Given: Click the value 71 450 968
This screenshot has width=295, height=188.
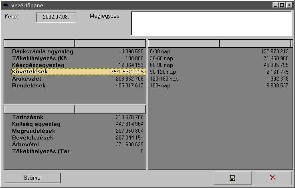Looking at the screenshot, I should click(x=276, y=58).
